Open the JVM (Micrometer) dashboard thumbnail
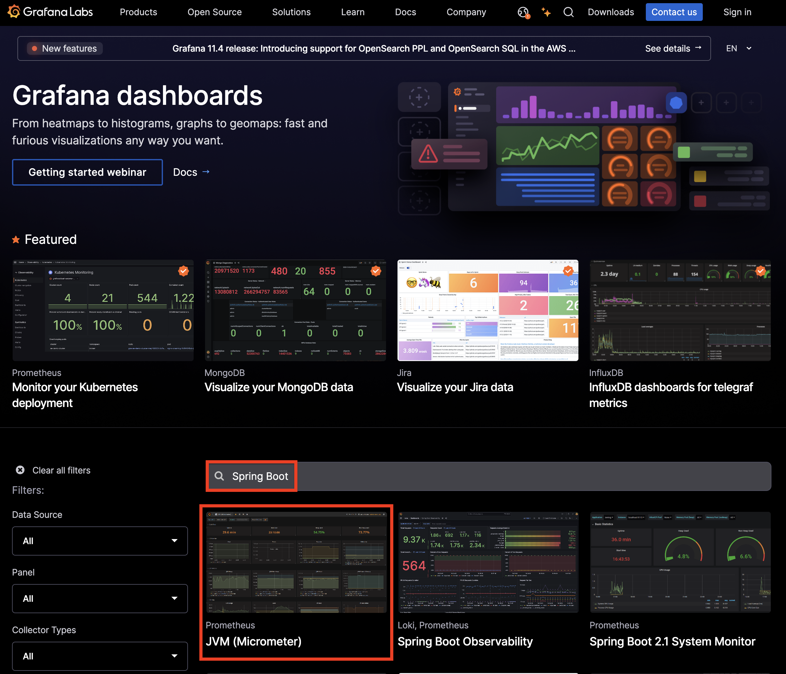The image size is (786, 674). (x=296, y=562)
